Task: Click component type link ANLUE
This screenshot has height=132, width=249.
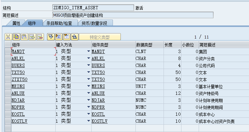Action: pyautogui.click(x=98, y=93)
